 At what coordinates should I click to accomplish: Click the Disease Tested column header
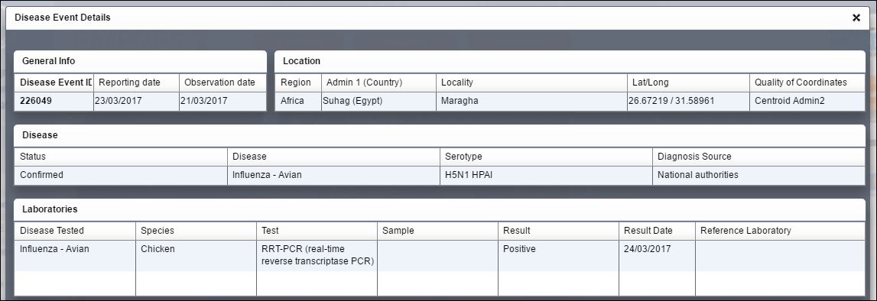pos(75,231)
